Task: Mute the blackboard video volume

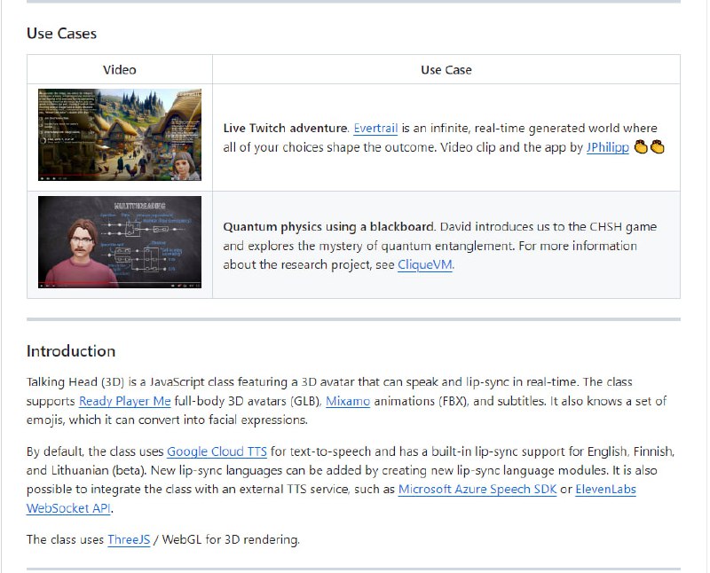Action: point(53,286)
